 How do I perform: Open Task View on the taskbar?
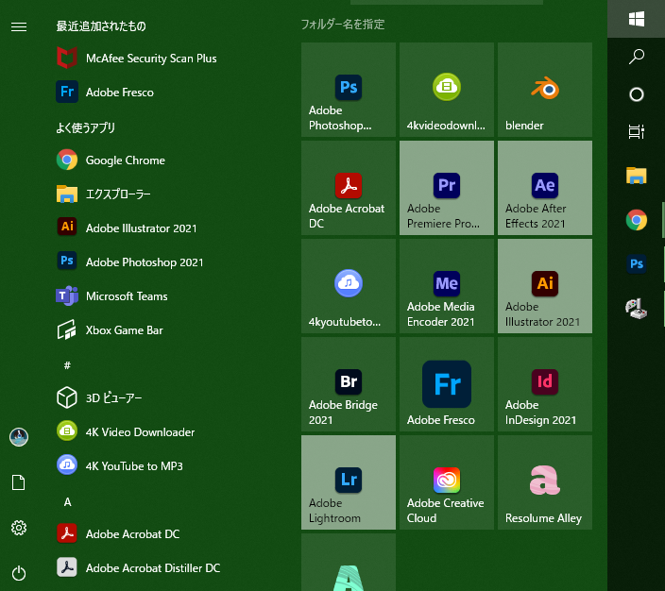pyautogui.click(x=636, y=132)
